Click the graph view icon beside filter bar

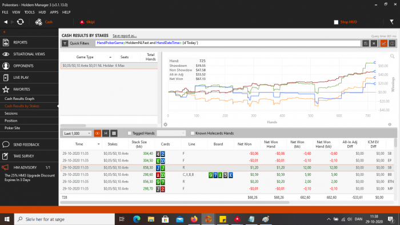point(383,43)
